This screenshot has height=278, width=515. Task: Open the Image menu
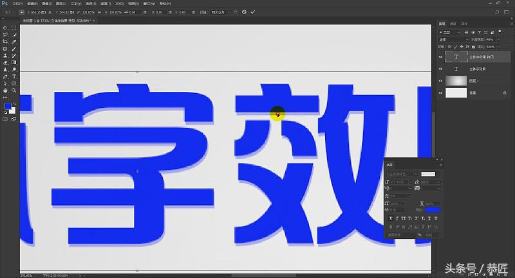(46, 4)
